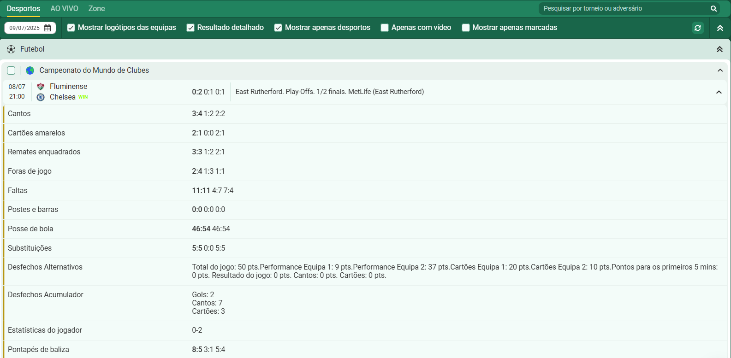Click the Futebol section header label
The image size is (731, 358).
click(x=32, y=49)
